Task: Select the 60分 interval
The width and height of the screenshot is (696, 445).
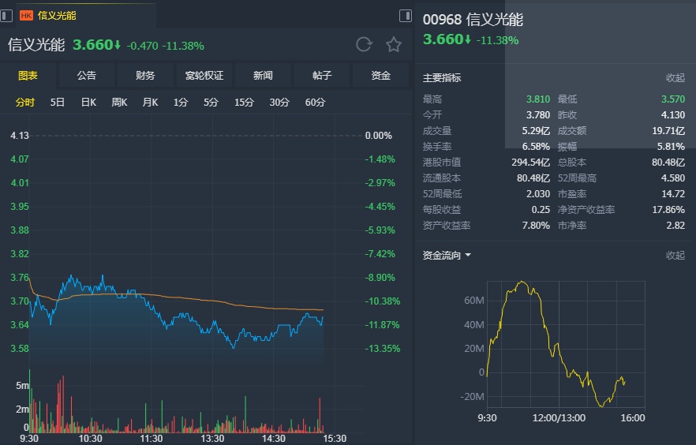Action: point(315,103)
